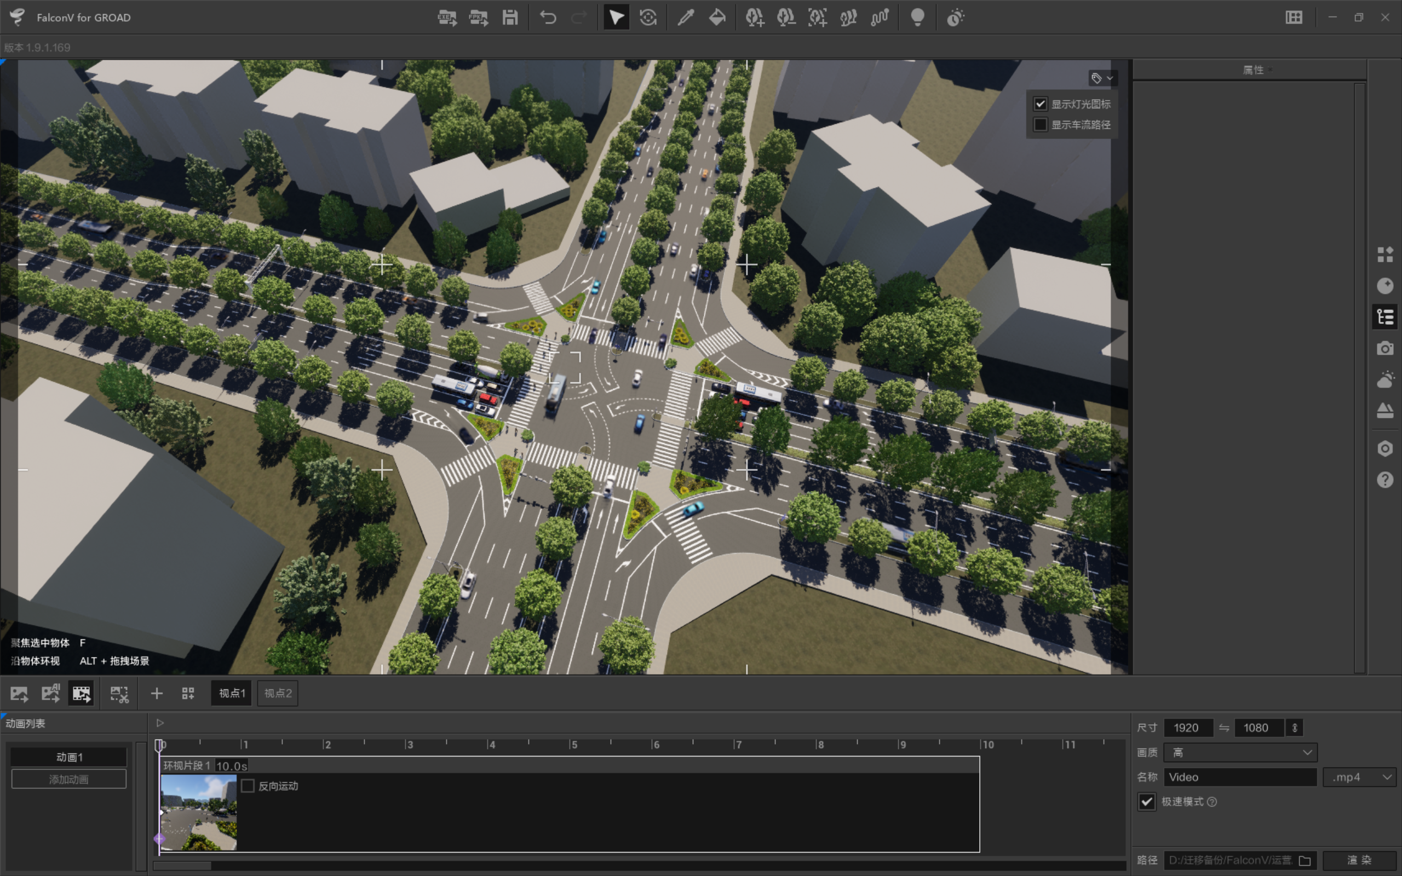Click the 10.0s clip duration value

(x=231, y=766)
